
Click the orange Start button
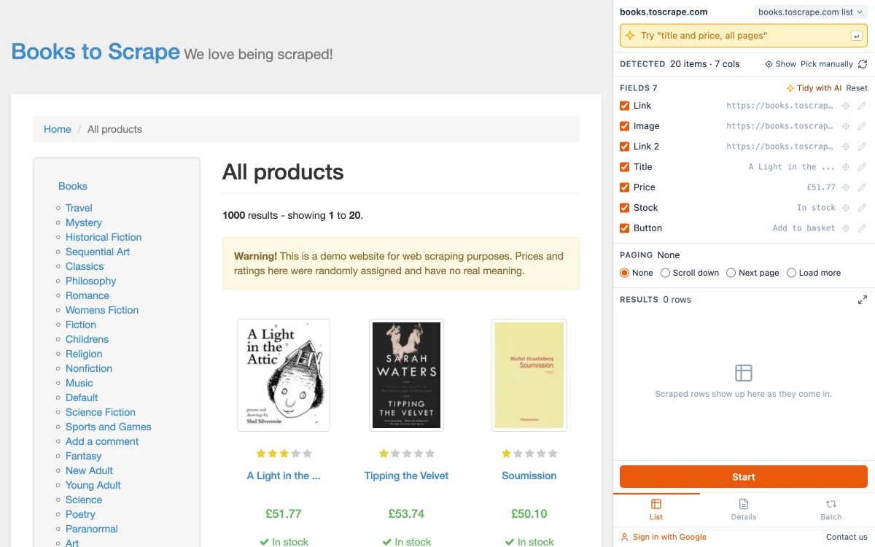pyautogui.click(x=744, y=477)
